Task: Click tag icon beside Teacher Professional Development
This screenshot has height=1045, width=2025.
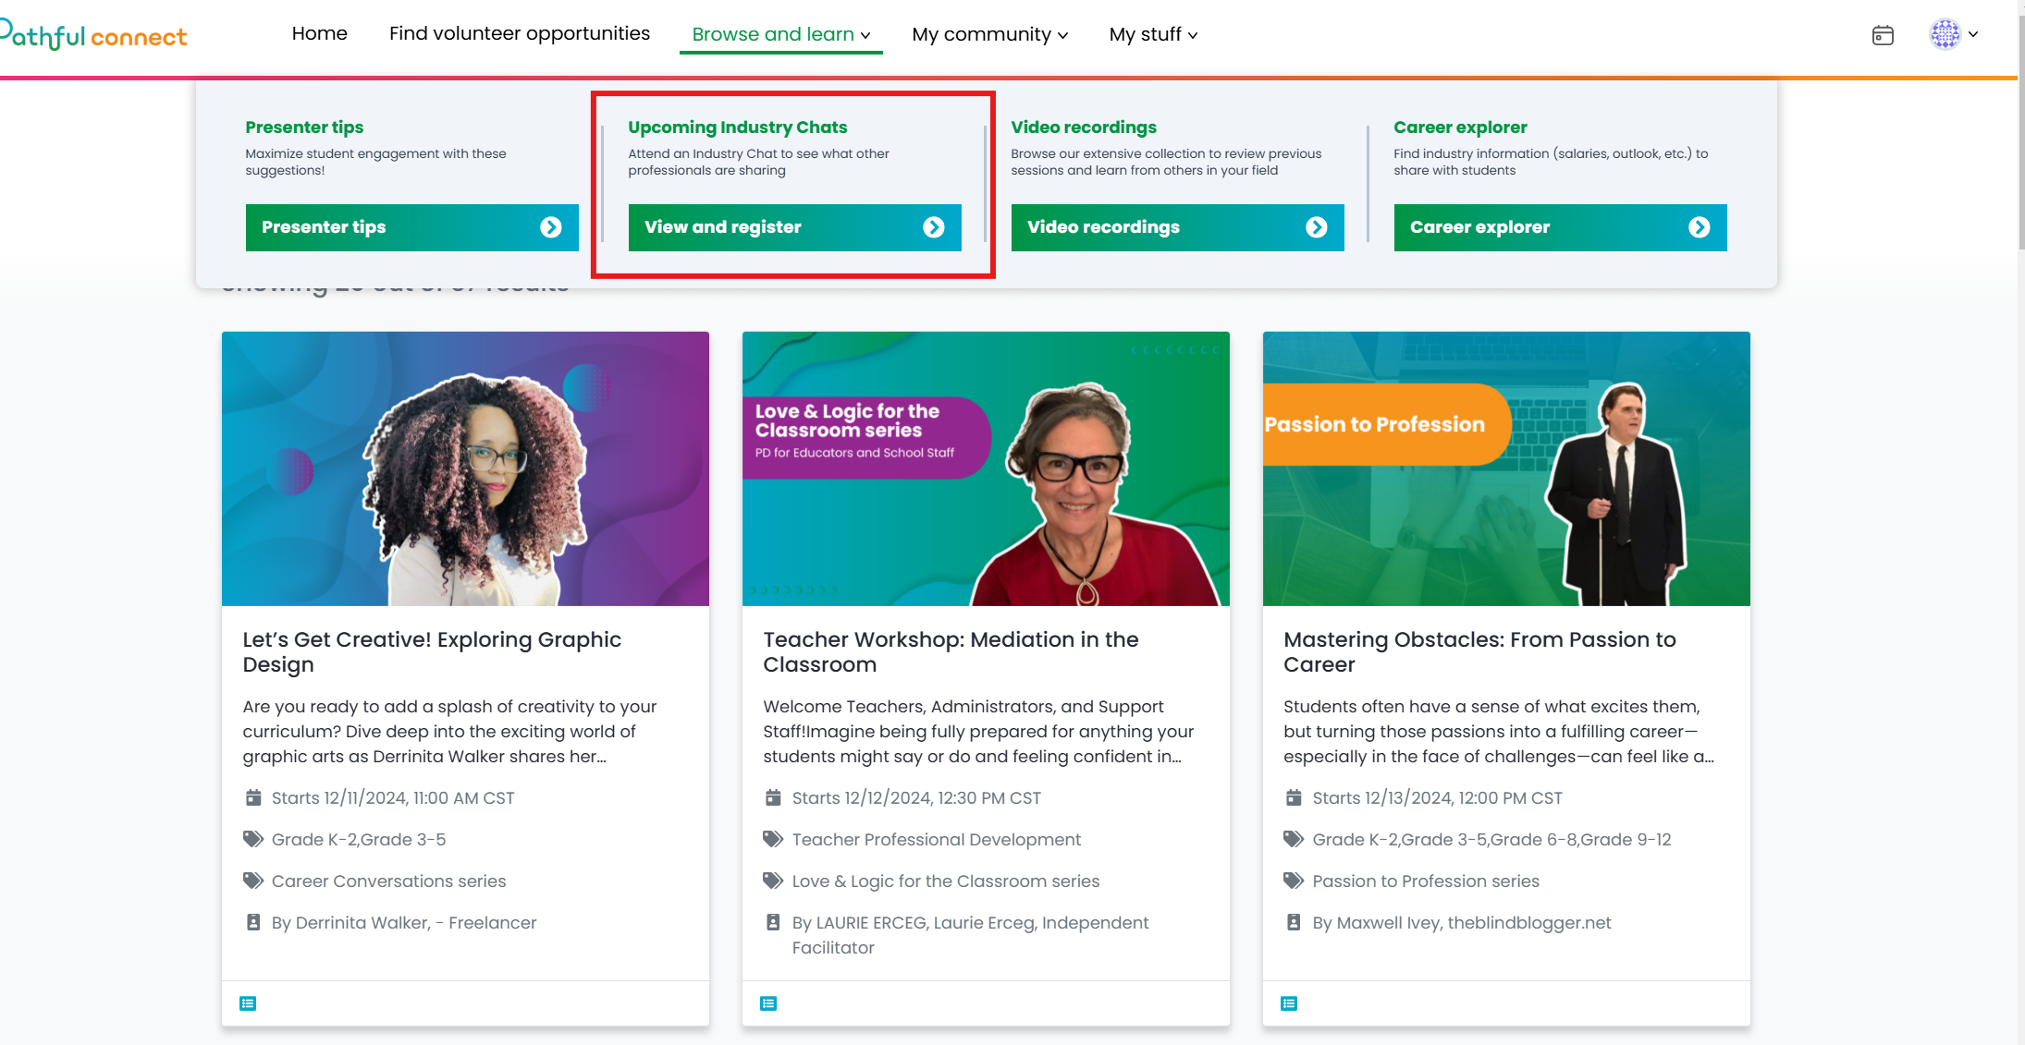Action: tap(774, 839)
